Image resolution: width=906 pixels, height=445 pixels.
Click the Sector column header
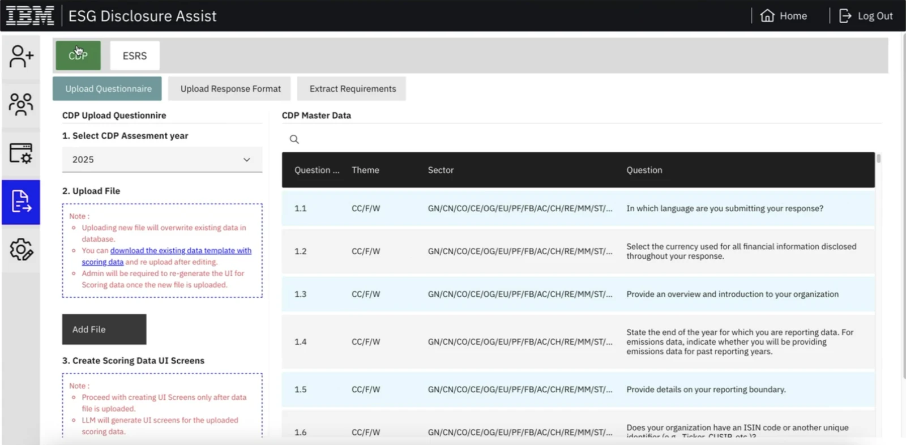(441, 170)
